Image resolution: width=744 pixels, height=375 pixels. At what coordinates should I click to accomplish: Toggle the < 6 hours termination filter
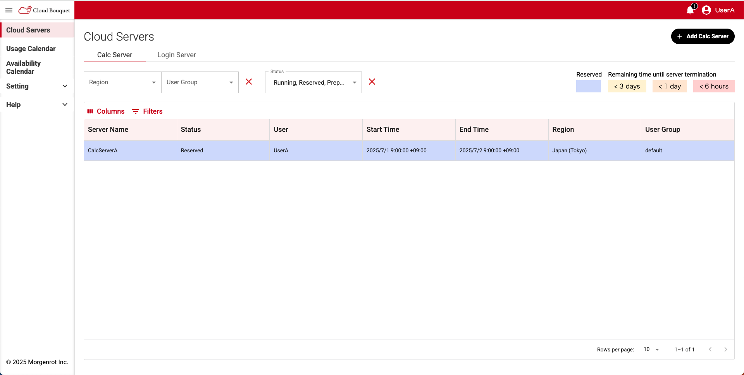(714, 86)
